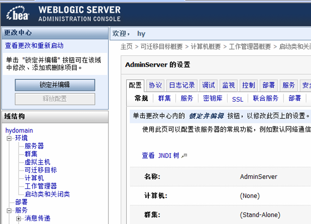Select 服务器 in domain tree
This screenshot has height=224, width=311.
tap(34, 146)
